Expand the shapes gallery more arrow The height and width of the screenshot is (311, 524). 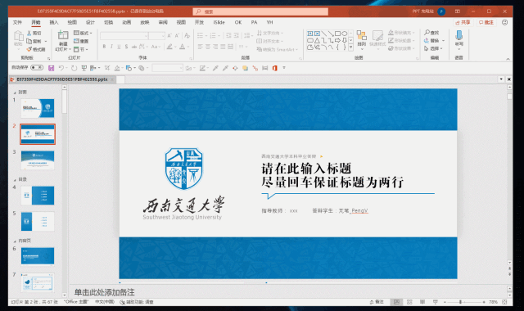click(x=351, y=47)
